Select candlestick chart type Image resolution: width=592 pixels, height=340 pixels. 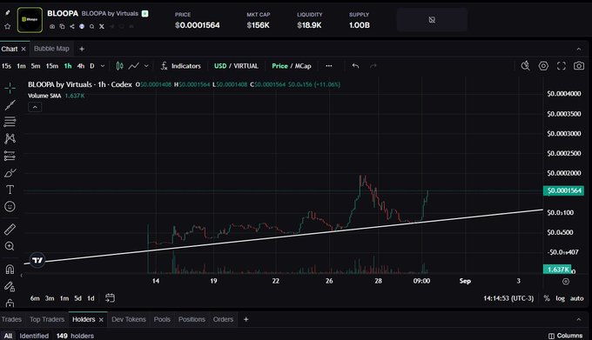(119, 66)
